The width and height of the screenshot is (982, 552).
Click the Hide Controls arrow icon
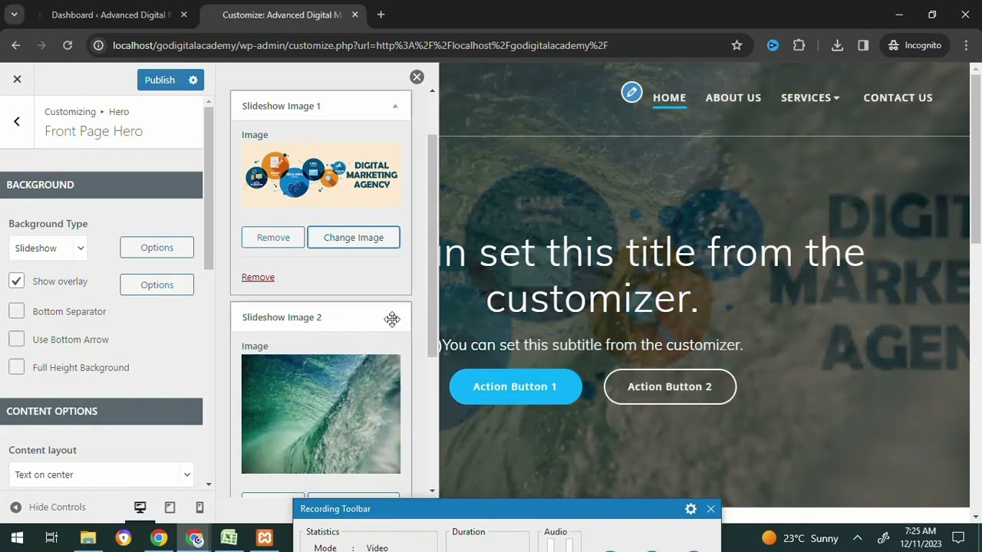(x=15, y=508)
